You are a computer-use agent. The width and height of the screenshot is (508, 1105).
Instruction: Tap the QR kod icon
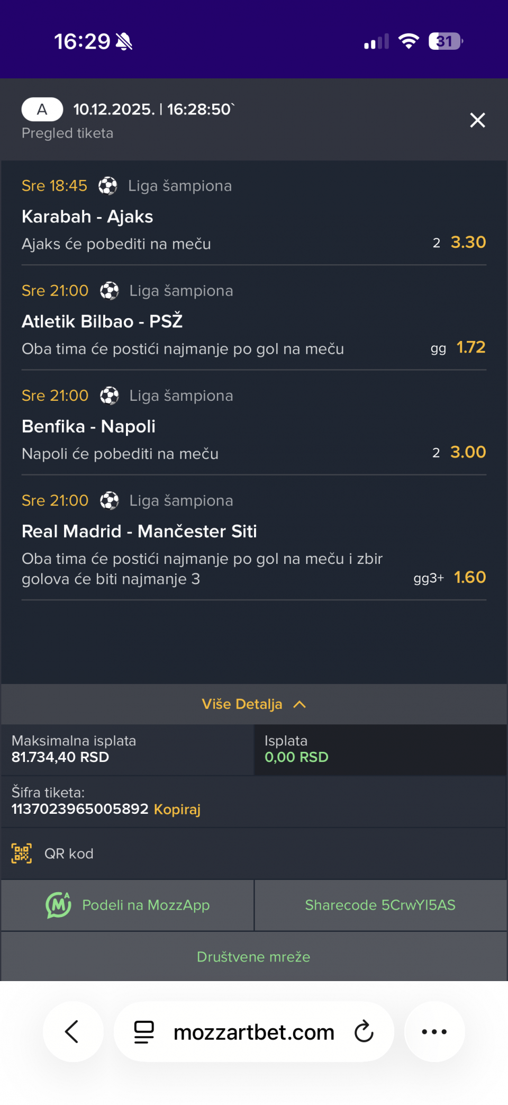[x=22, y=854]
